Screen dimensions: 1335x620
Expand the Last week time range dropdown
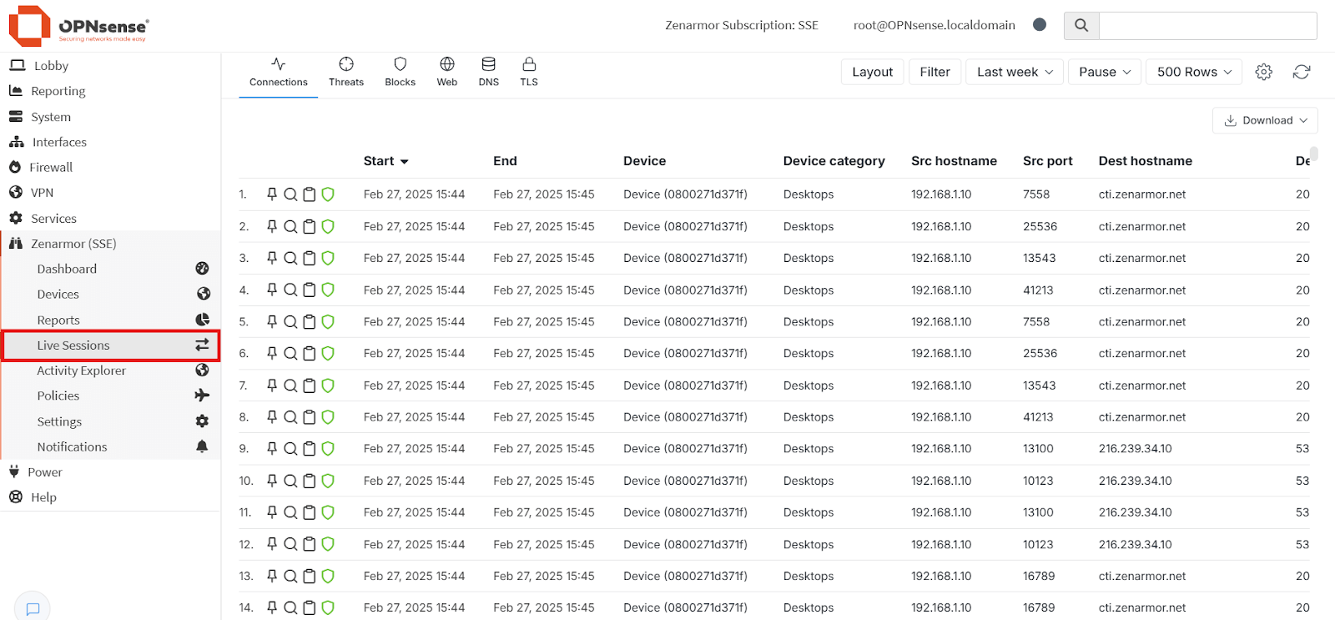pos(1015,72)
